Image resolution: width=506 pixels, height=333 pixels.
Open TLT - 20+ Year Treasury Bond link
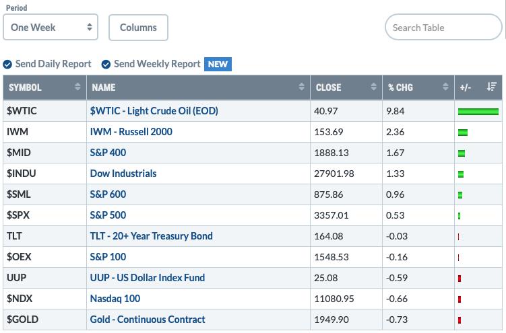click(152, 236)
